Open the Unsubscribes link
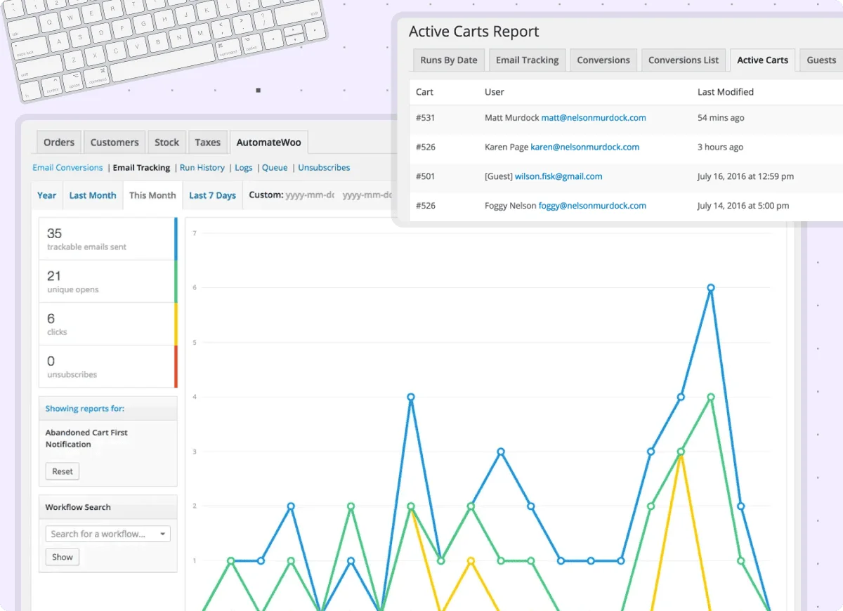Viewport: 843px width, 611px height. point(324,168)
